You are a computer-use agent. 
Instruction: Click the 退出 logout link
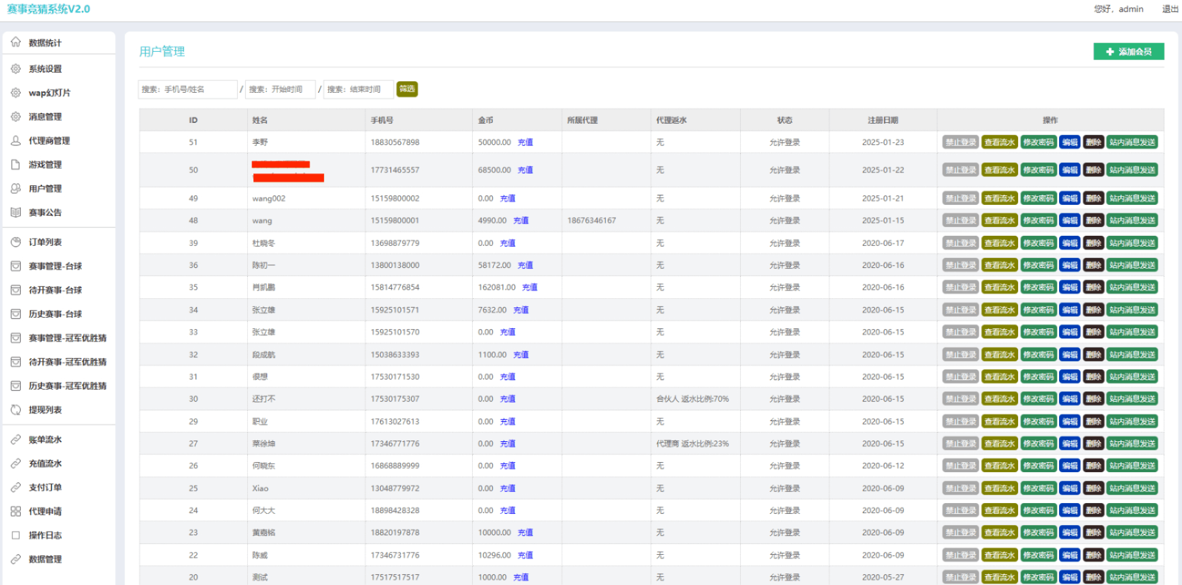(x=1170, y=9)
